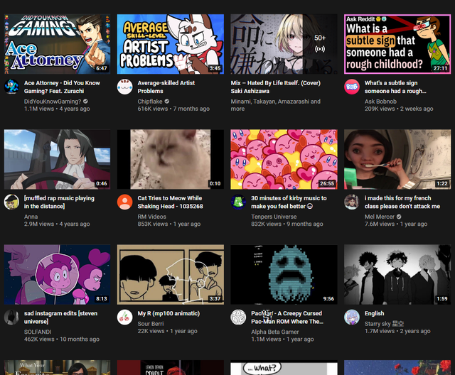Visit Sour Berri channel name link
455x375 pixels.
point(151,324)
